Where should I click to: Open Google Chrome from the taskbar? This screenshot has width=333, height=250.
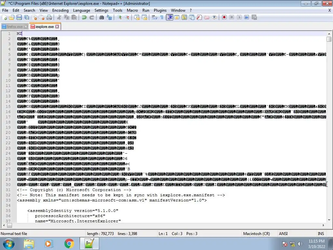tap(69, 243)
